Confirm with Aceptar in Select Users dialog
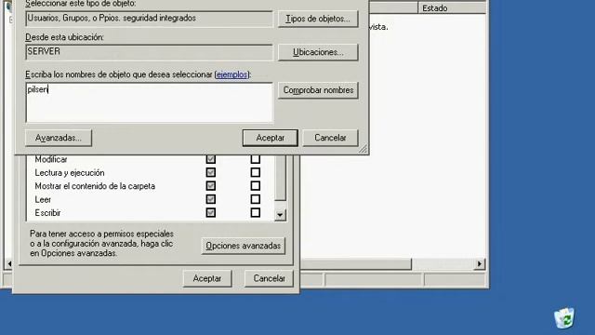Viewport: 595px width, 335px height. [271, 138]
